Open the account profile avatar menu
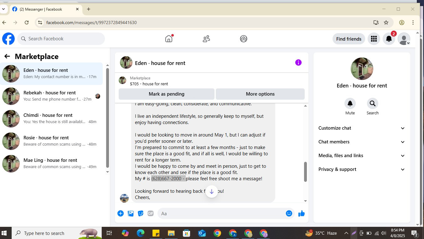Screen dimensions: 424x239 coord(404,39)
